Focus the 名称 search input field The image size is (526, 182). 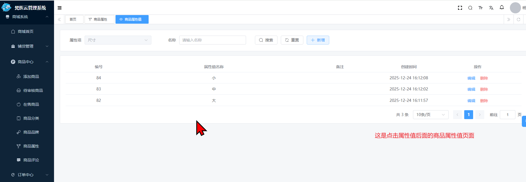tap(212, 40)
